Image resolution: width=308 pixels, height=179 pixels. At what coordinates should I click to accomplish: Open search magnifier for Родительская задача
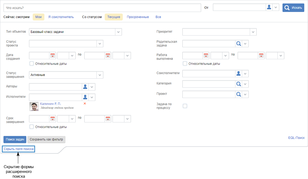pos(238,44)
